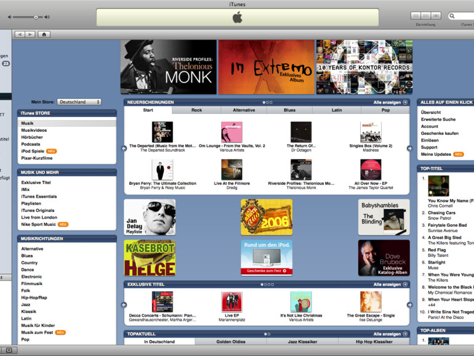Mute sound via low-volume speaker icon

point(10,17)
